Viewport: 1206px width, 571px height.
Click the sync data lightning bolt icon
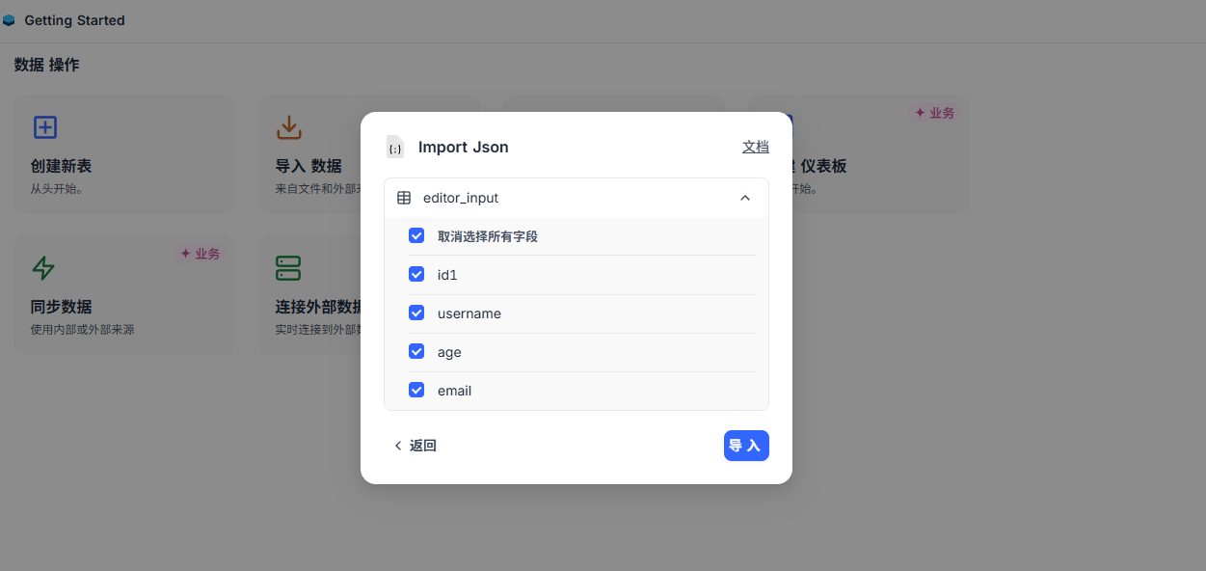coord(43,267)
